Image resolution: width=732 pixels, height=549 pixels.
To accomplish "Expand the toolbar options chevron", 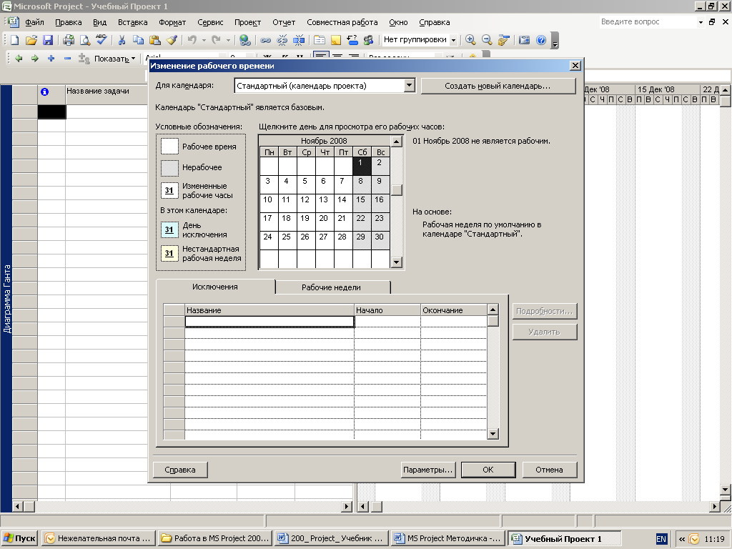I will (x=555, y=41).
